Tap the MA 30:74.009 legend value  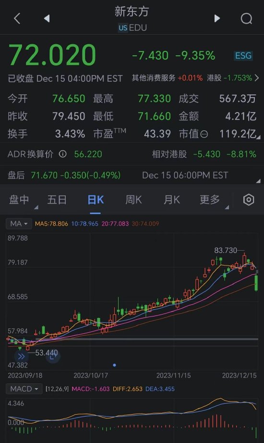pos(145,224)
